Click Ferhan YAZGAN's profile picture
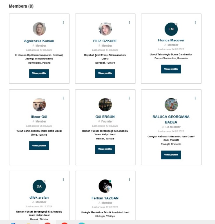The height and width of the screenshot is (224, 215). coord(105,186)
